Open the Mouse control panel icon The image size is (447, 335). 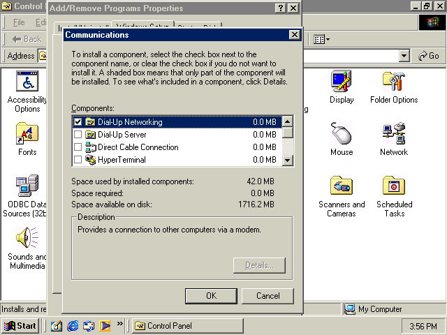pyautogui.click(x=342, y=133)
